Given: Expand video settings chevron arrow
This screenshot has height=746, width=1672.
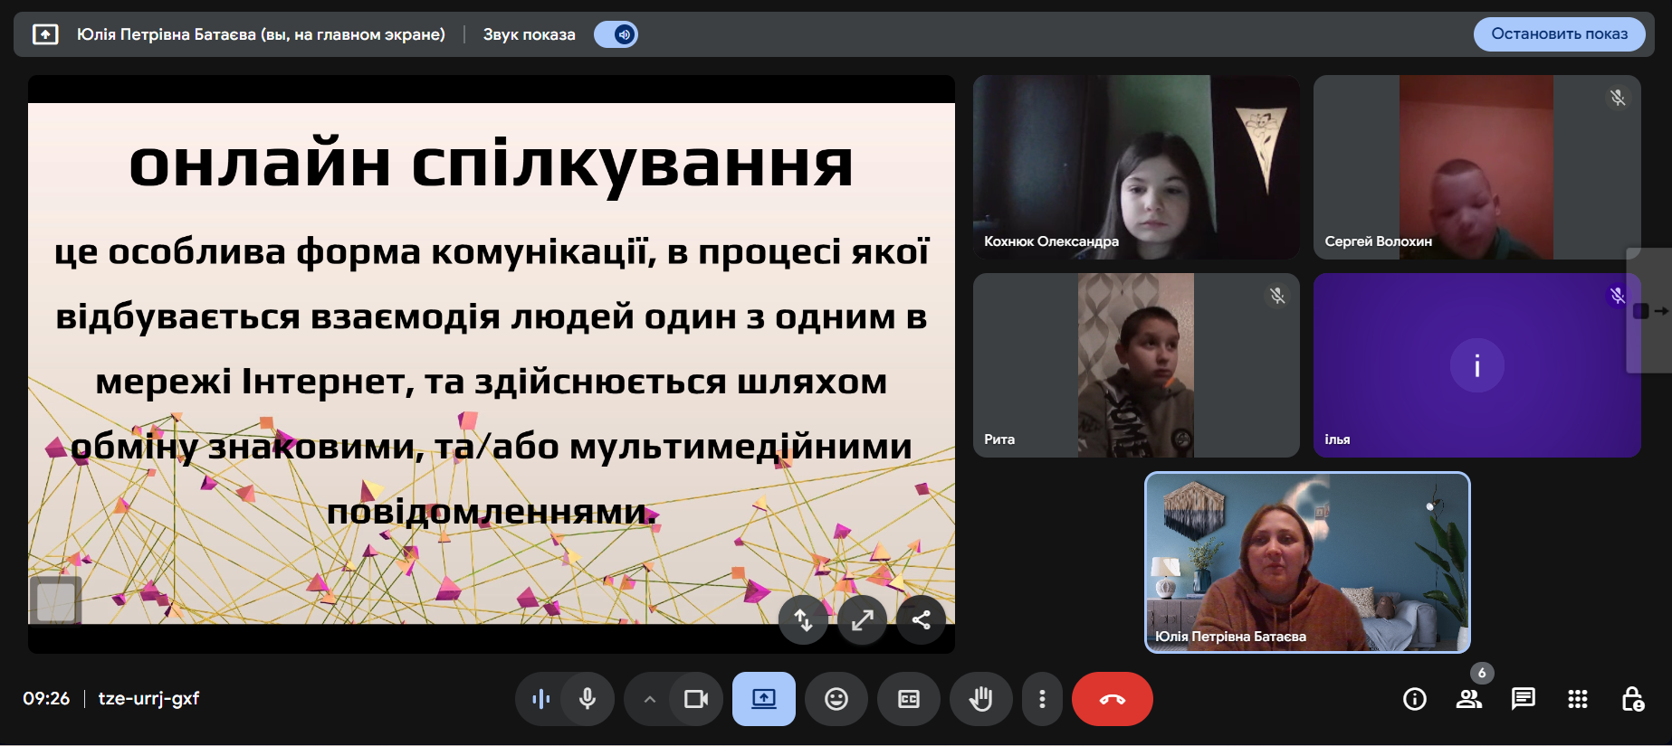Looking at the screenshot, I should pyautogui.click(x=649, y=699).
